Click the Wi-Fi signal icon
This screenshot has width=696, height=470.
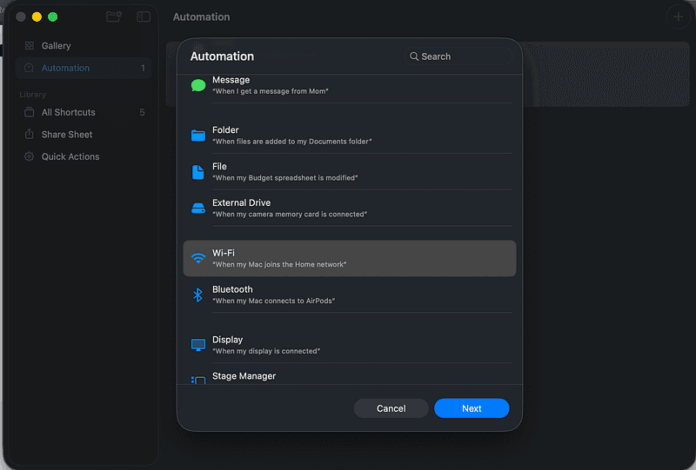[x=198, y=258]
